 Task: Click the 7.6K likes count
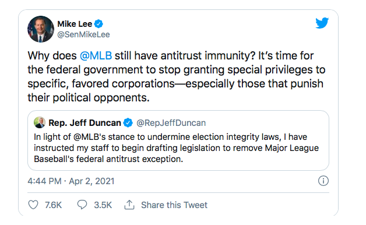tap(53, 205)
